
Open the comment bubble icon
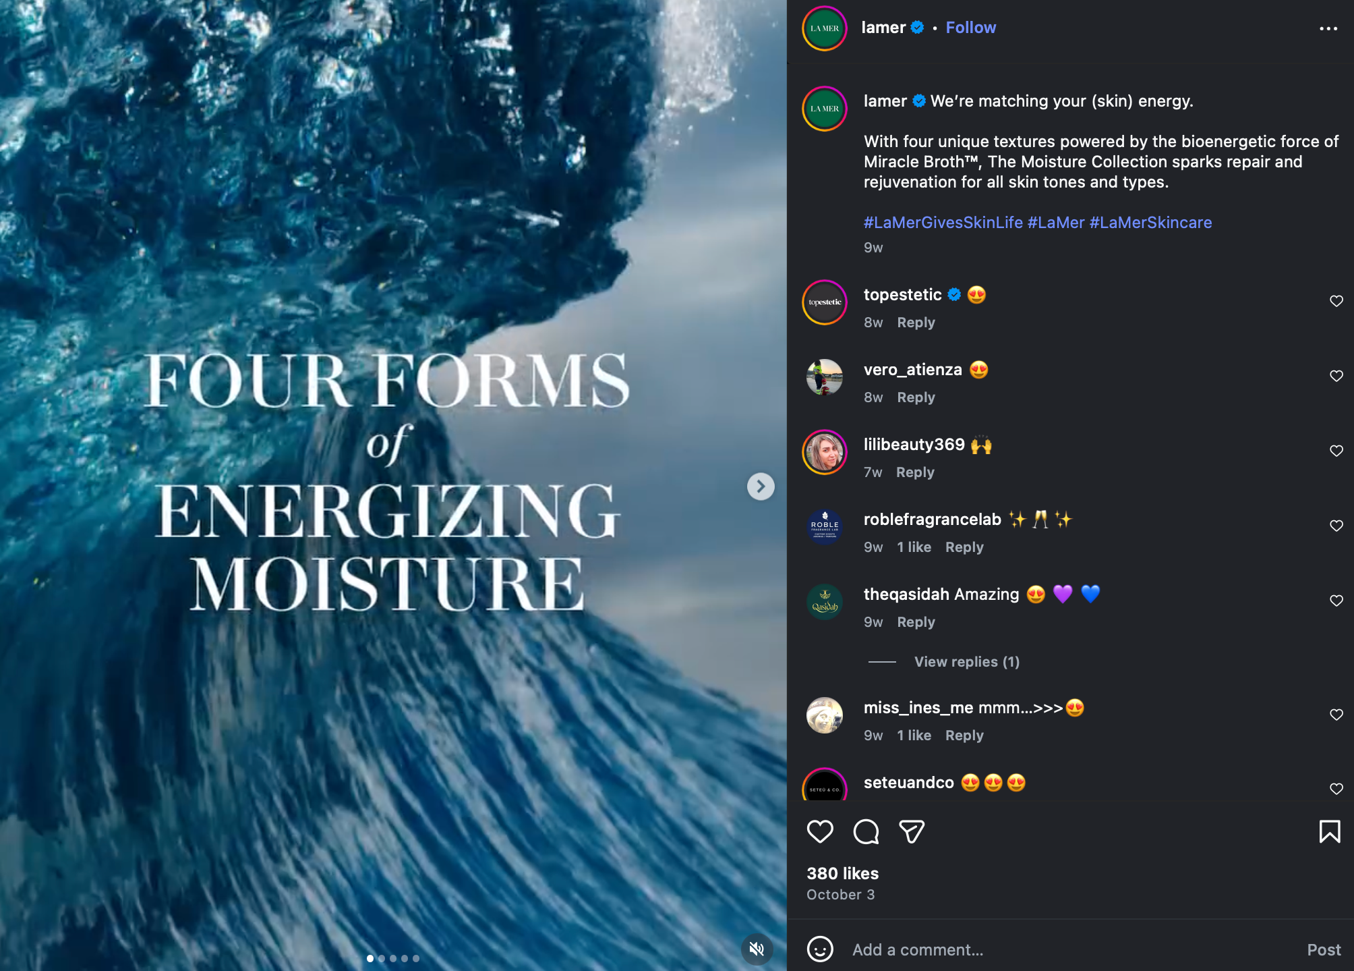[866, 831]
